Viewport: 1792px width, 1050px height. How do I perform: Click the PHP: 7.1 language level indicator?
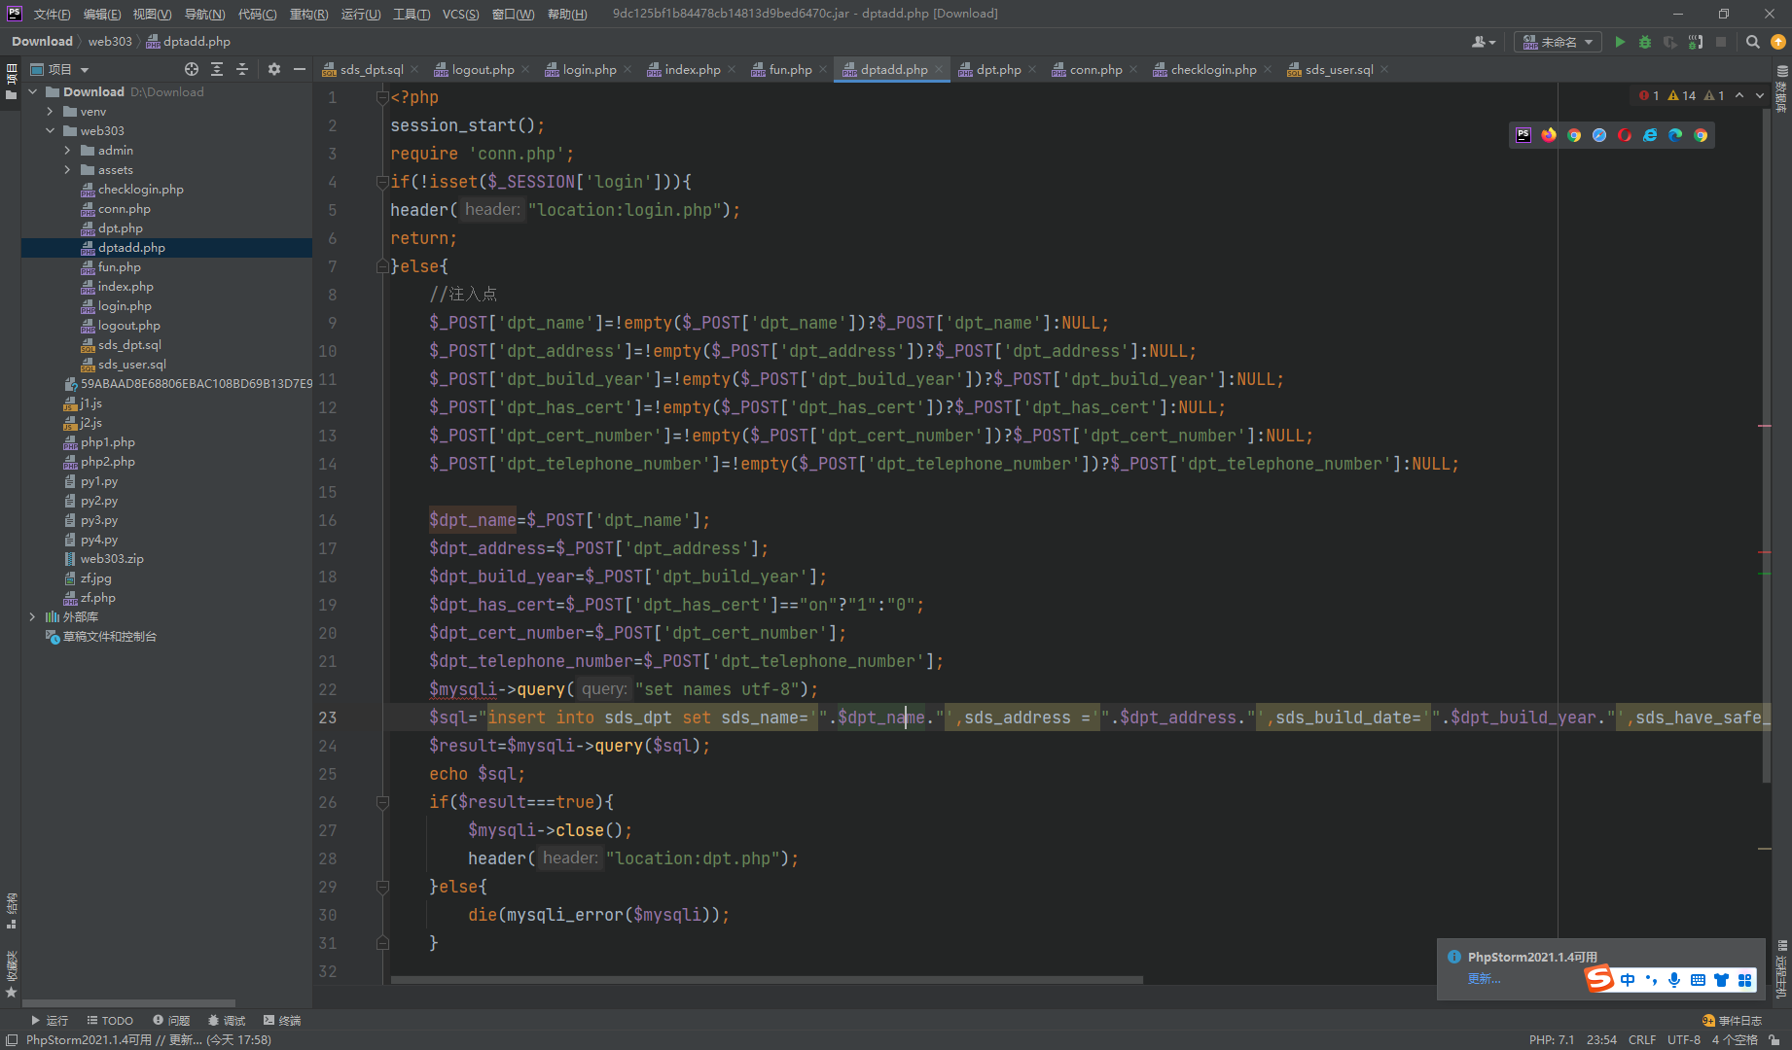tap(1552, 1040)
